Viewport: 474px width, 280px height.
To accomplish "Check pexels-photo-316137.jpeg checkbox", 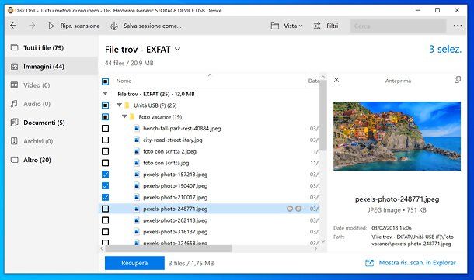I will pos(105,231).
